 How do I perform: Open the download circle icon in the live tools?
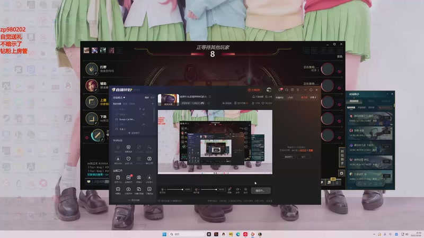149,178
